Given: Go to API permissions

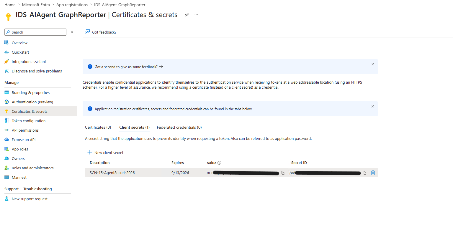Looking at the screenshot, I should click(25, 130).
